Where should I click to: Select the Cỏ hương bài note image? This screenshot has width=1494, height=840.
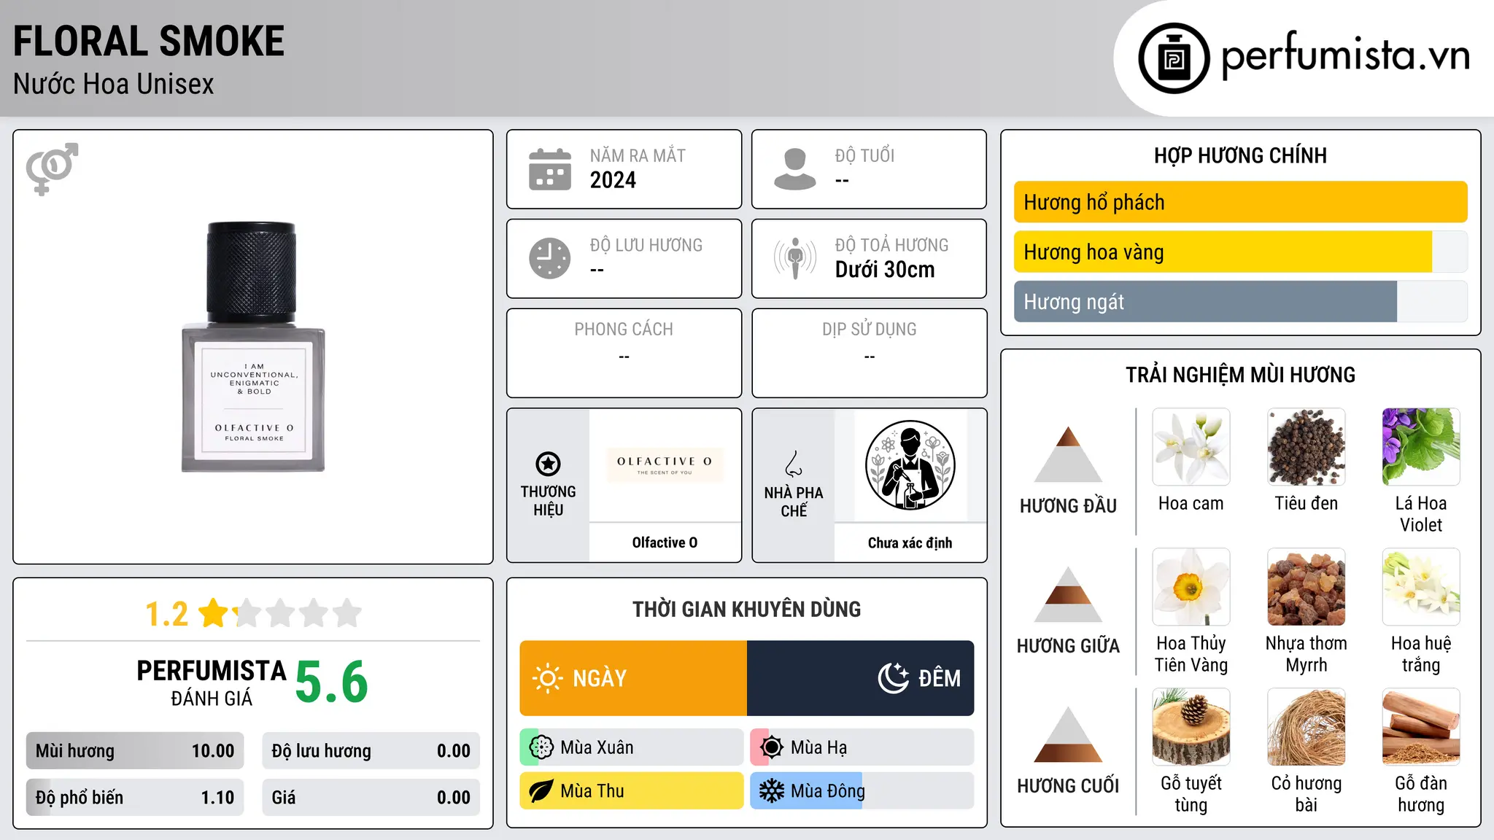point(1307,727)
